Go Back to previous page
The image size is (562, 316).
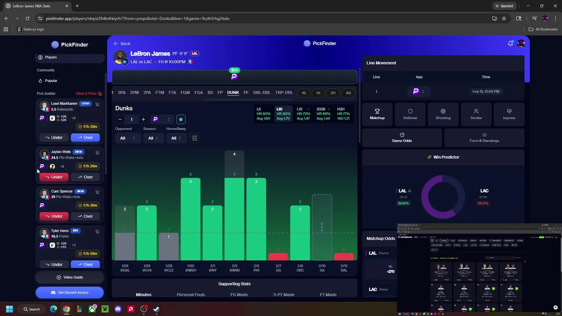[122, 43]
